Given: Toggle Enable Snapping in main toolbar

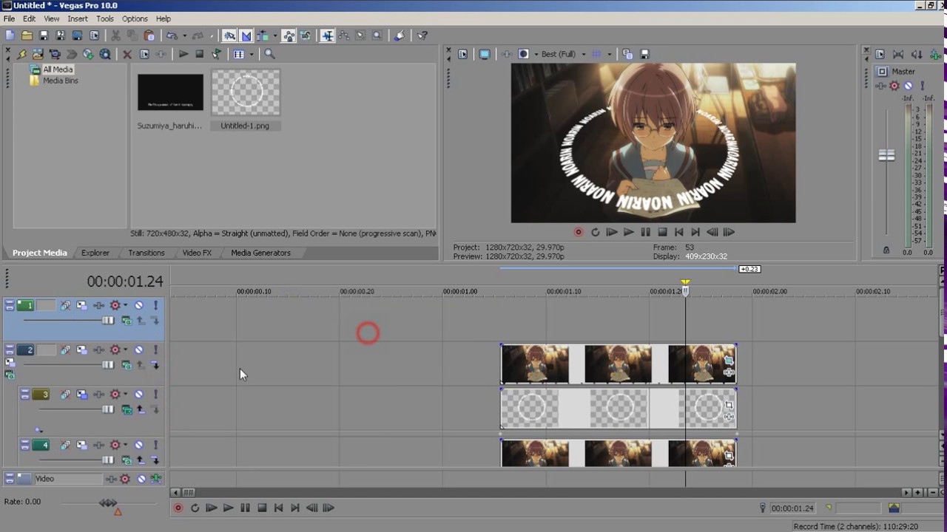Looking at the screenshot, I should coord(229,35).
